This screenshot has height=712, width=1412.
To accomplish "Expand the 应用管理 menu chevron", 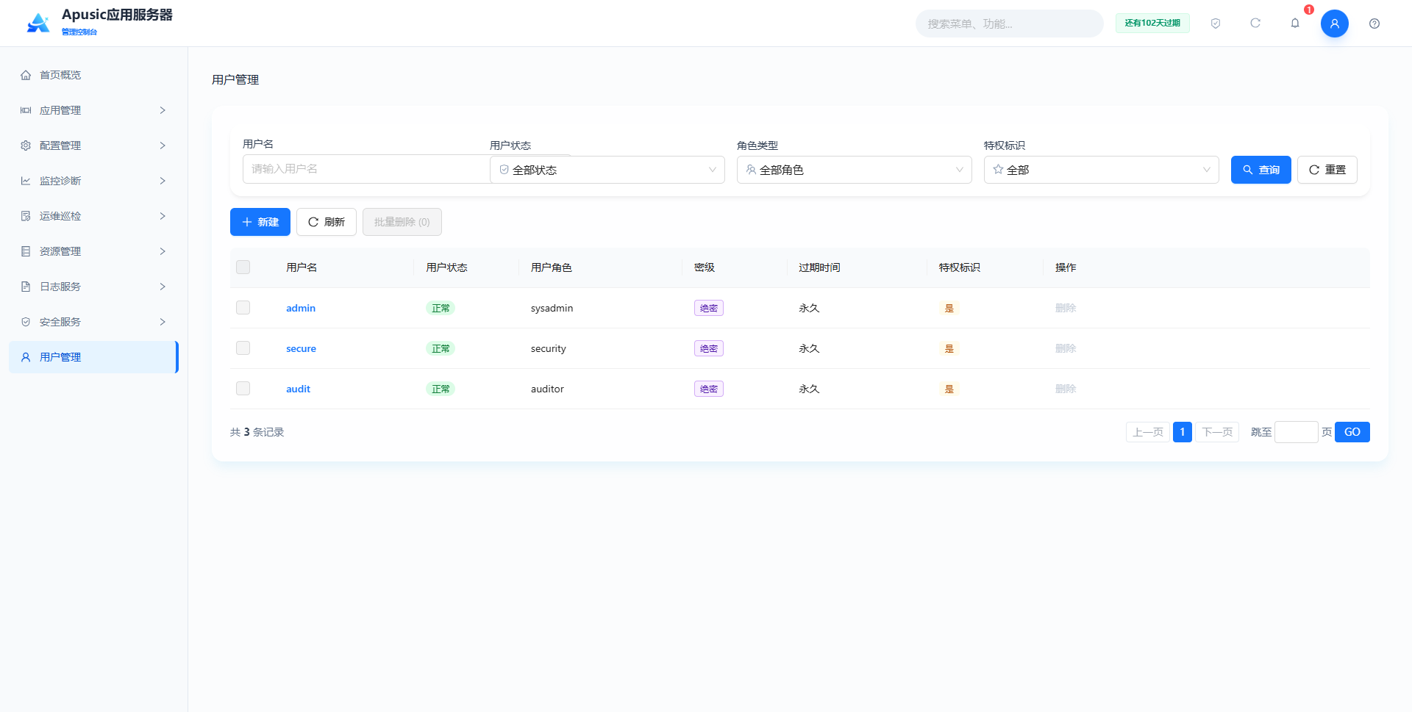I will pos(163,110).
